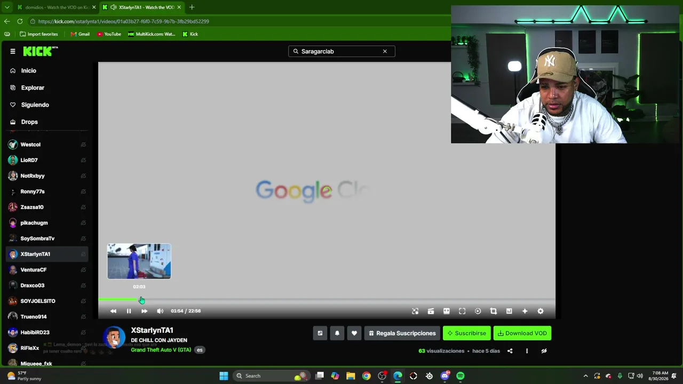Screen dimensions: 683x384
Task: Click the square N icon in player controls
Action: tap(509, 311)
